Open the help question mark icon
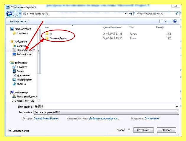Screen dimensions: 186x141 [x=175, y=21]
